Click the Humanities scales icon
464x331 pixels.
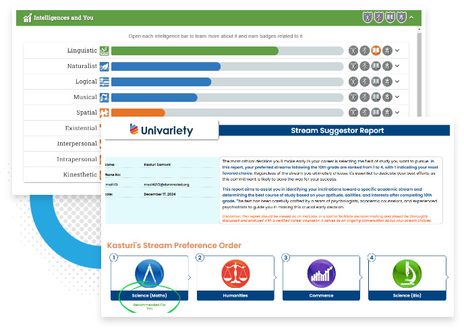pyautogui.click(x=235, y=275)
